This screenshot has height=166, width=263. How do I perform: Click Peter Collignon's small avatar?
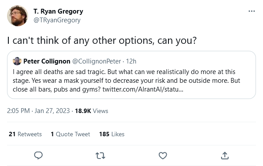17,61
